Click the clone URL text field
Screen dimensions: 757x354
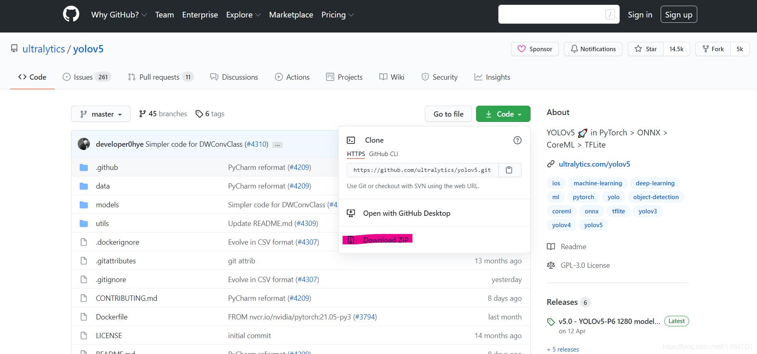tap(422, 170)
